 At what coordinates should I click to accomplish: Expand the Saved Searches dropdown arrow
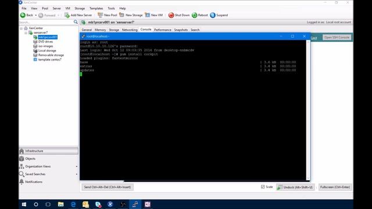(x=77, y=174)
